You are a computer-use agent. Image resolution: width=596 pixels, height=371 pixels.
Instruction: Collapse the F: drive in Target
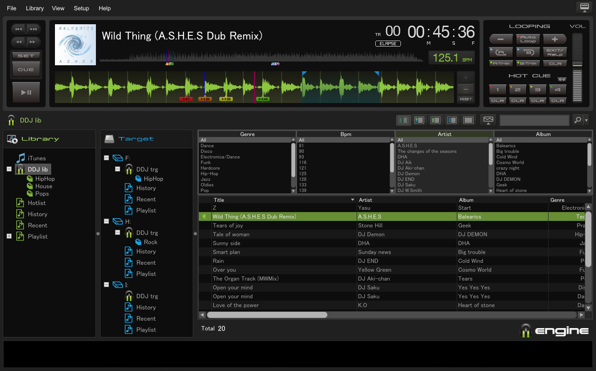pos(106,158)
